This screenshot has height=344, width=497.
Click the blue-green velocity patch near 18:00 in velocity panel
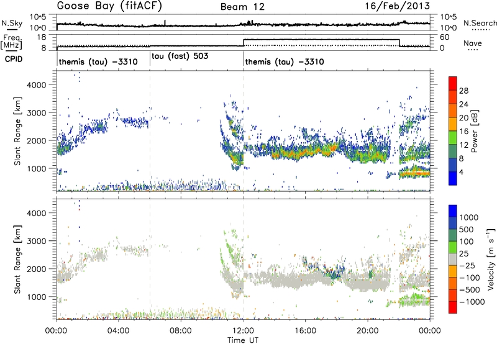point(333,273)
